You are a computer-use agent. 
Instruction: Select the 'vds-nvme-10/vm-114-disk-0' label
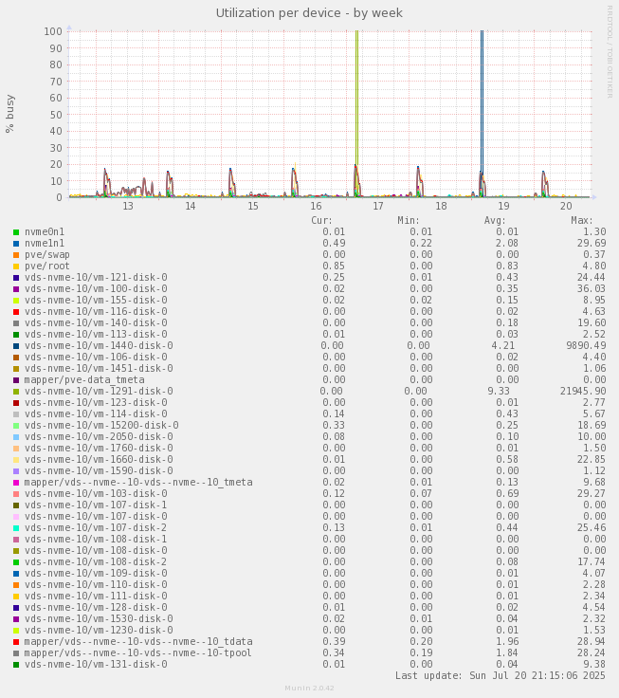click(x=96, y=414)
